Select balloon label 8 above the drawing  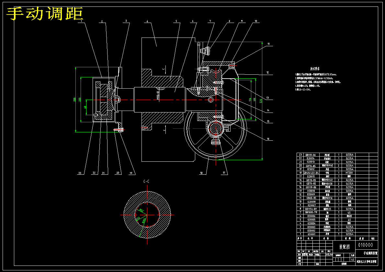[229, 21]
